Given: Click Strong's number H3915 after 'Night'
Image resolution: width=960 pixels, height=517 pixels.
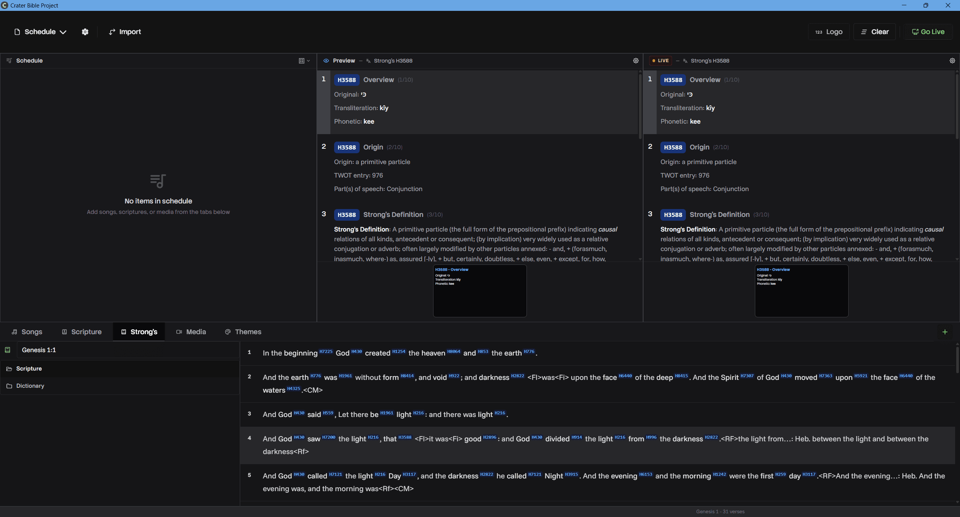Looking at the screenshot, I should 571,474.
